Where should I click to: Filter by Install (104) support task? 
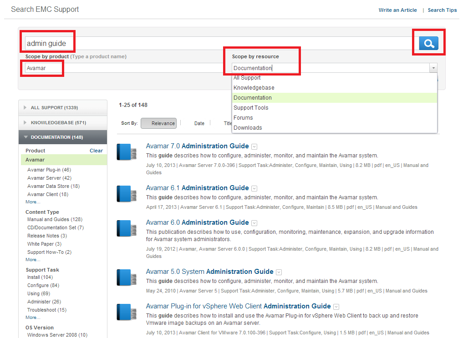pyautogui.click(x=40, y=277)
